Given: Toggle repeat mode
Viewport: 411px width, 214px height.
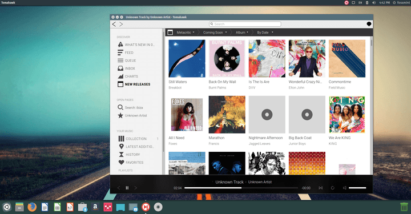Looking at the screenshot, I should click(332, 188).
